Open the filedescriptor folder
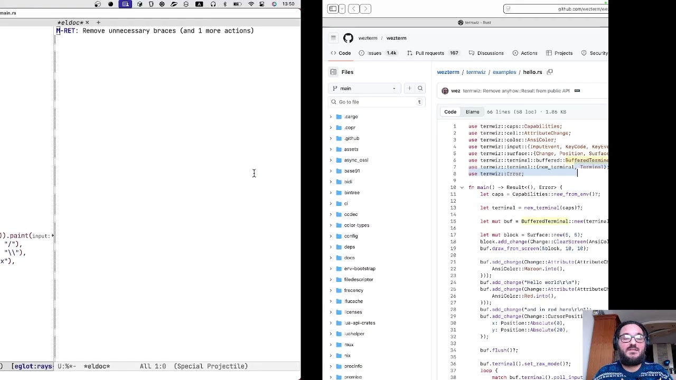Viewport: 676px width, 380px height. [x=359, y=280]
